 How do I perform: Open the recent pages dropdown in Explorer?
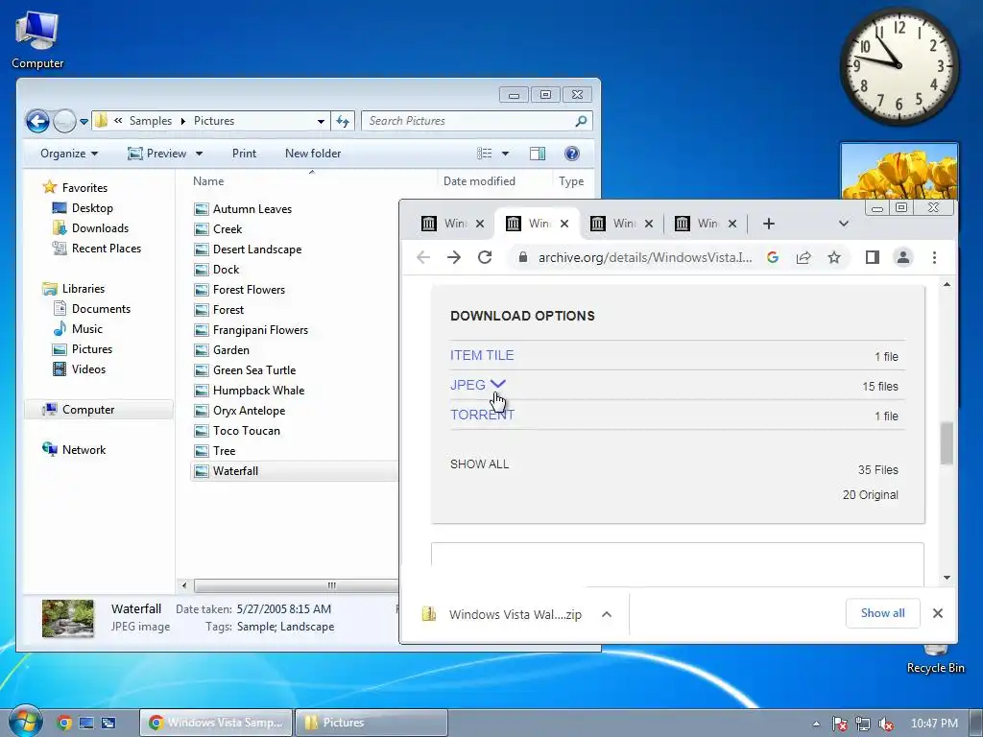click(x=84, y=122)
